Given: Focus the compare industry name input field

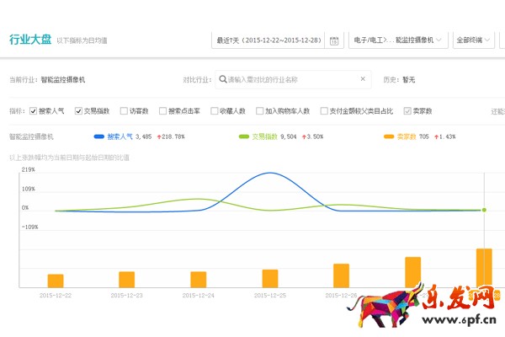Looking at the screenshot, I should pyautogui.click(x=290, y=79).
